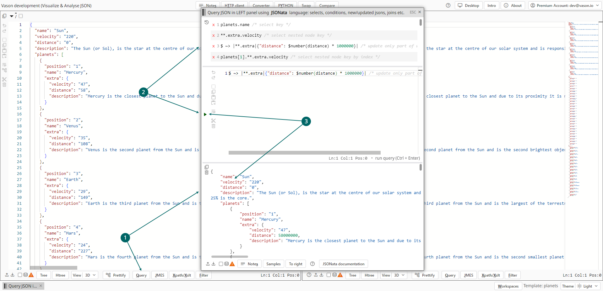Open the 3D view dropdown in left panel
Viewport: 603px width, 291px height.
[91, 275]
